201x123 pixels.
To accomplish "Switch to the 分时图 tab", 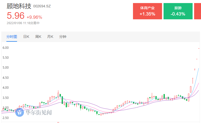I will click(12, 37).
